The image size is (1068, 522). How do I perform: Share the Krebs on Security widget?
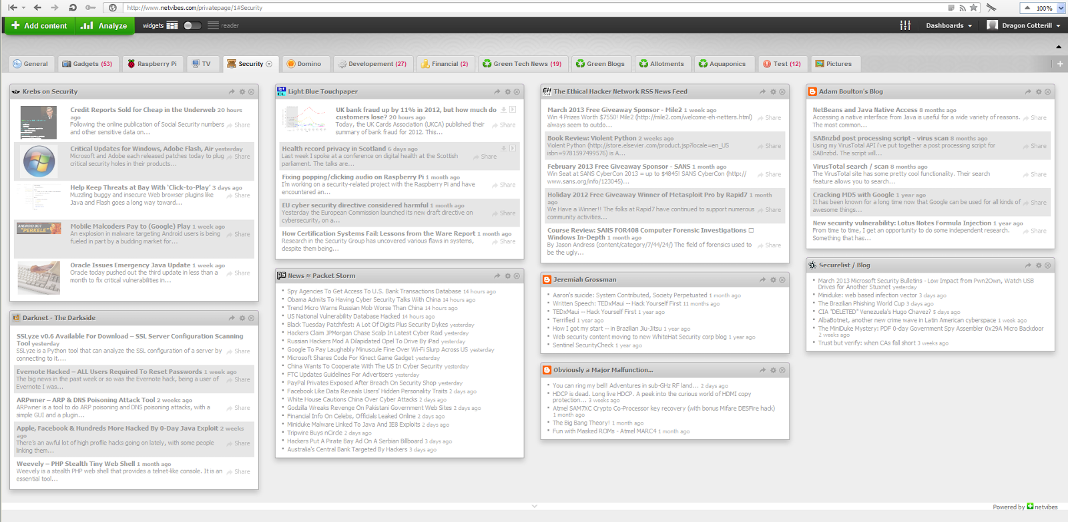(232, 92)
